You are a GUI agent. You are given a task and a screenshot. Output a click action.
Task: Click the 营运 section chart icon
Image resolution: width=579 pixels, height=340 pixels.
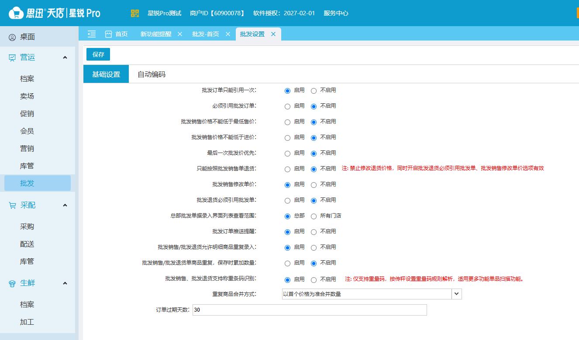click(x=12, y=58)
